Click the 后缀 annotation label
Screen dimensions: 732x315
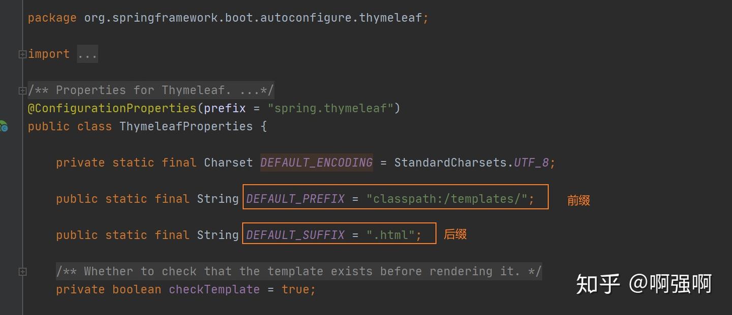click(x=455, y=234)
